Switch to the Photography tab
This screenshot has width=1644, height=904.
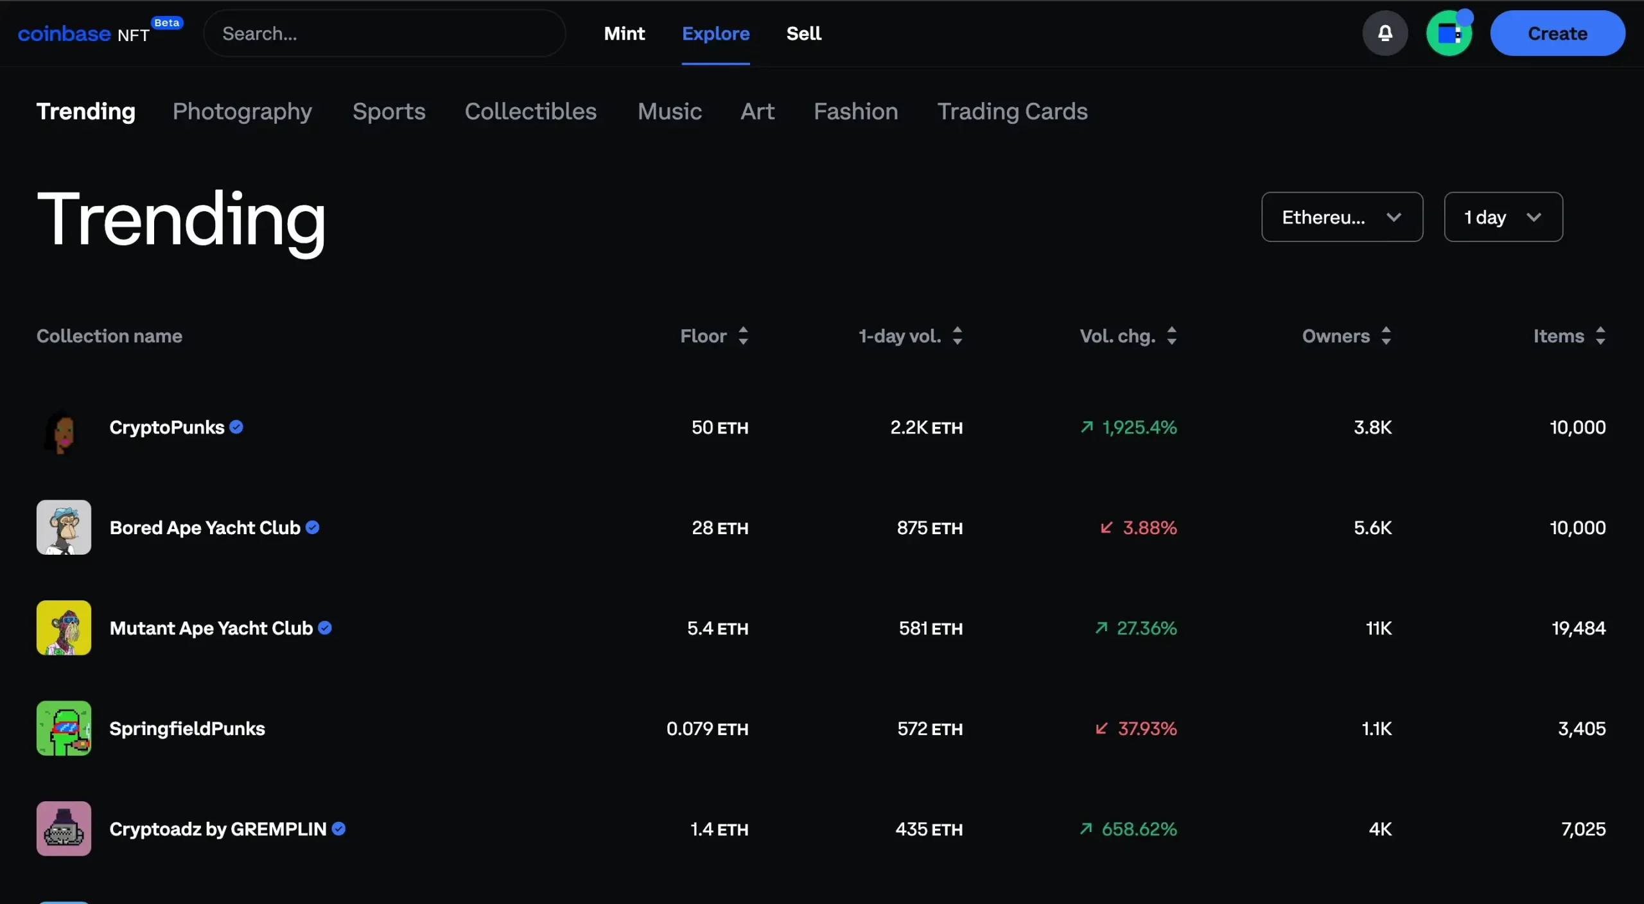pos(243,112)
